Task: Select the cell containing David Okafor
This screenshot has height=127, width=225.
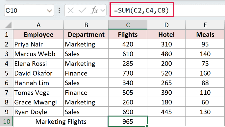Action: (38, 73)
